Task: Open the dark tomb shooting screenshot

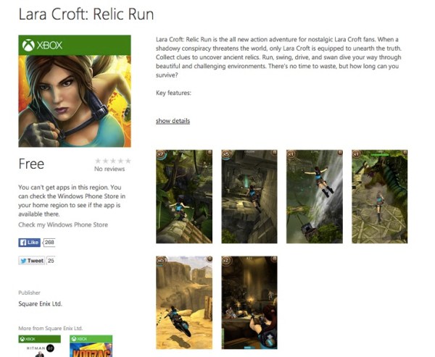Action: [249, 303]
